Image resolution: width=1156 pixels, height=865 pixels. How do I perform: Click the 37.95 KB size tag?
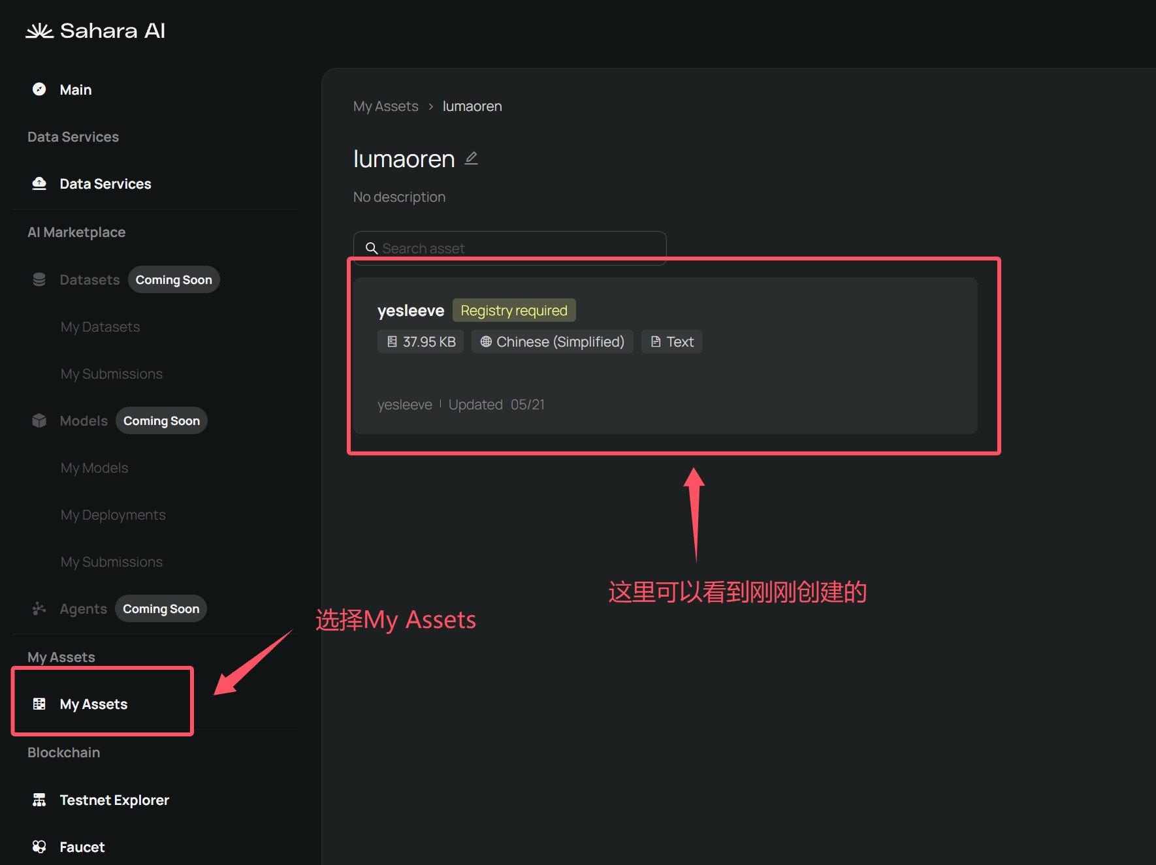coord(421,341)
